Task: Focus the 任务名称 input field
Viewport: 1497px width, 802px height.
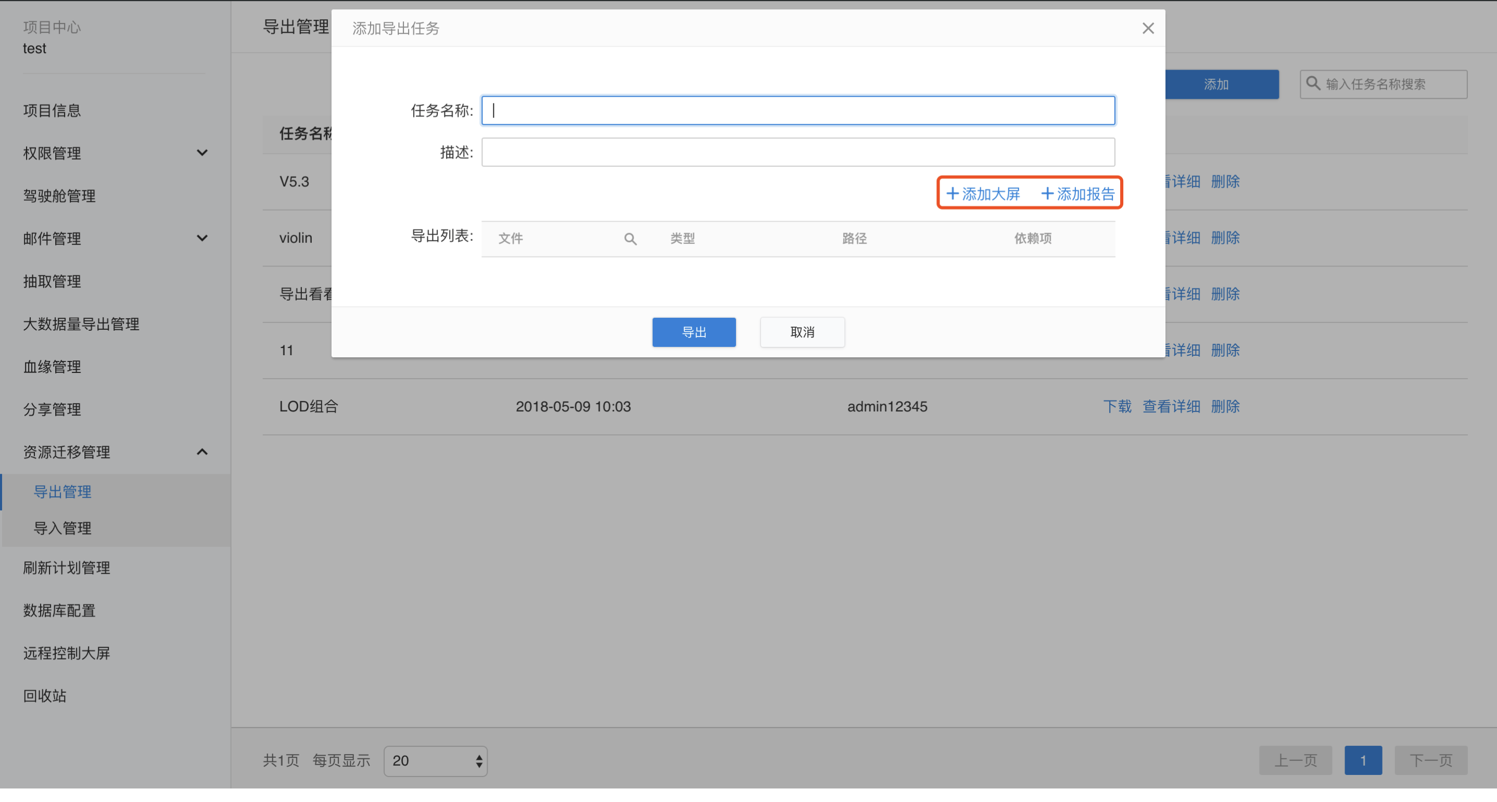Action: click(x=798, y=110)
